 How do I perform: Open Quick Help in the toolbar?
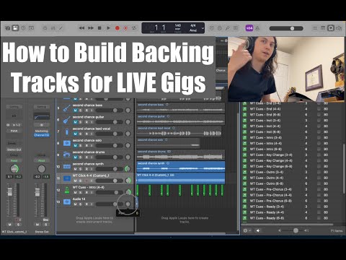(x=23, y=28)
